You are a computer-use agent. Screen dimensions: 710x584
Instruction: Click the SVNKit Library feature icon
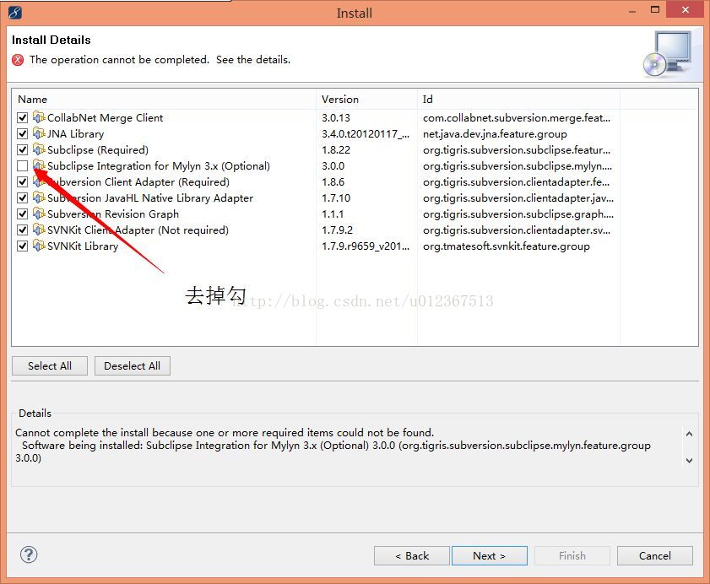coord(39,246)
